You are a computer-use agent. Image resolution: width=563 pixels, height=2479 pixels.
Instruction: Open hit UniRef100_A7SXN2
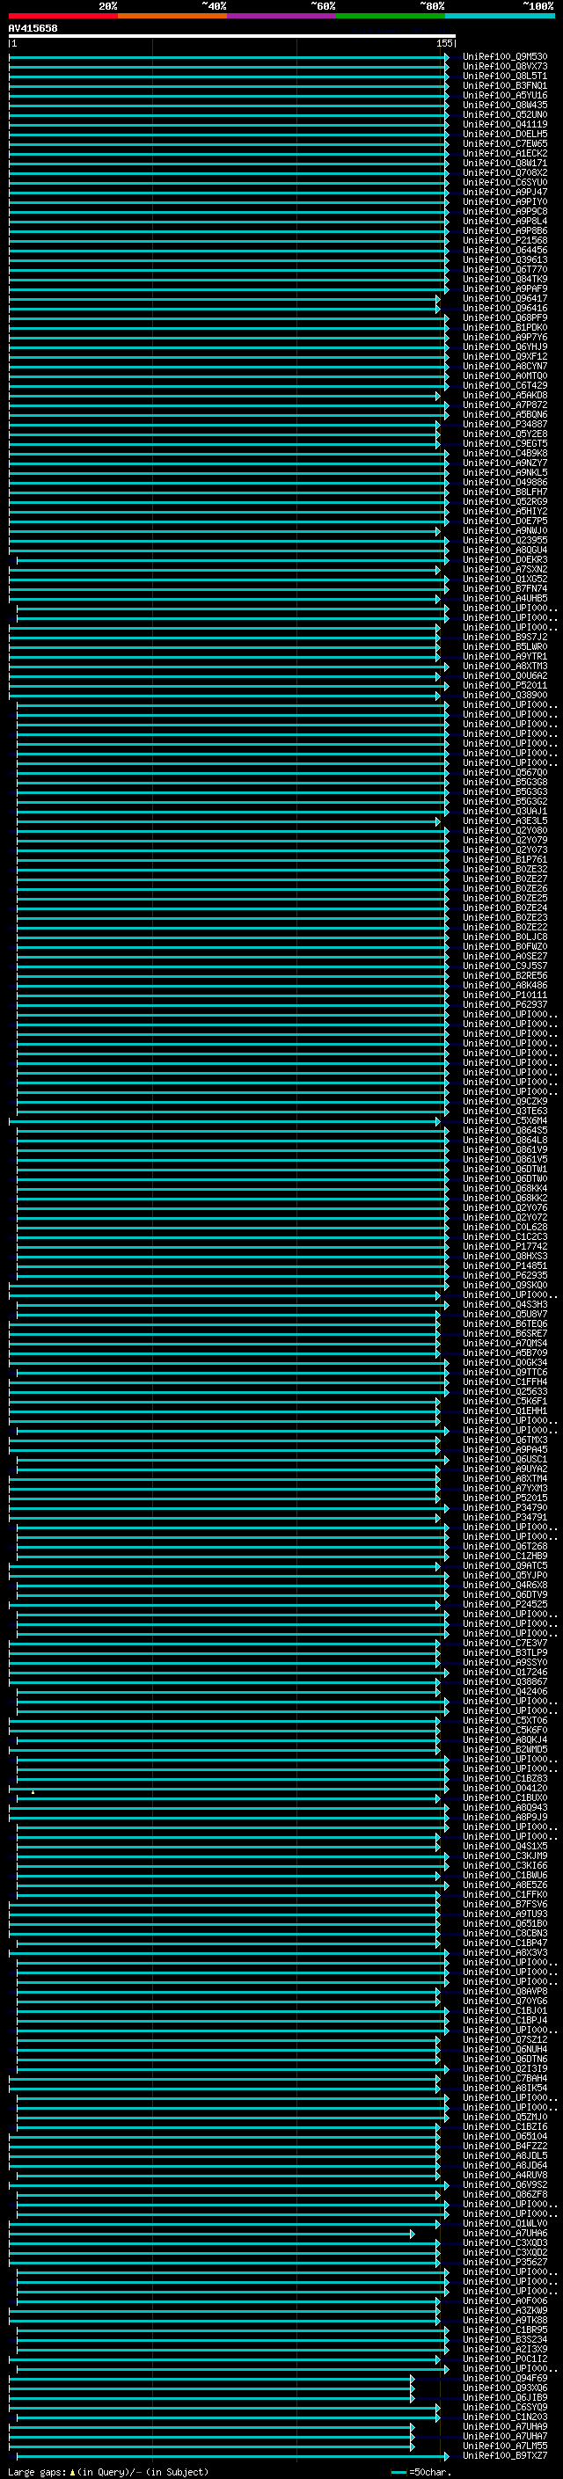coord(504,570)
